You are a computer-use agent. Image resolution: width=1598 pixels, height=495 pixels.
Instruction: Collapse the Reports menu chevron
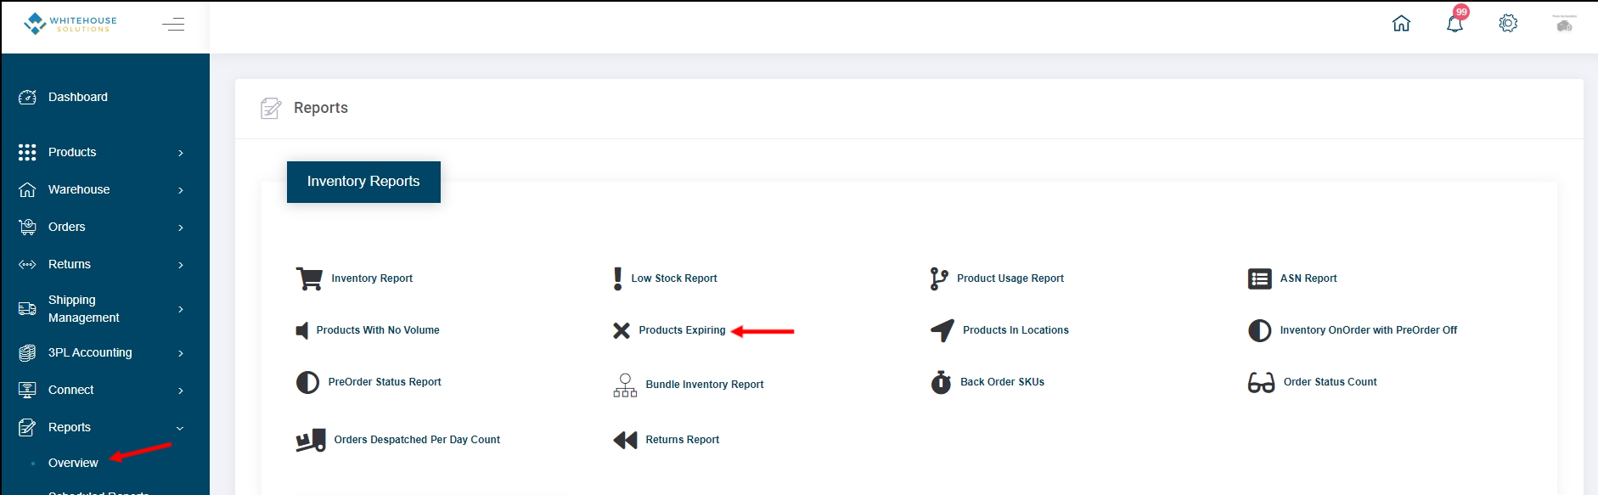(x=180, y=428)
